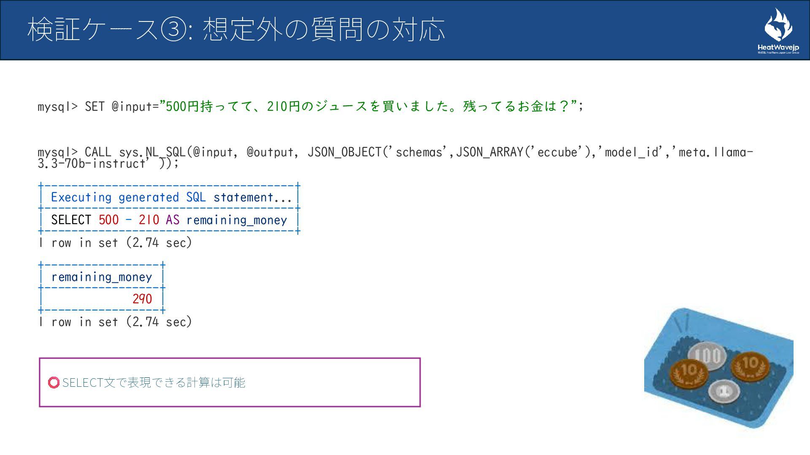Viewport: 810px width, 455px height.
Task: Click the first '1 row in set' line
Action: click(x=115, y=243)
